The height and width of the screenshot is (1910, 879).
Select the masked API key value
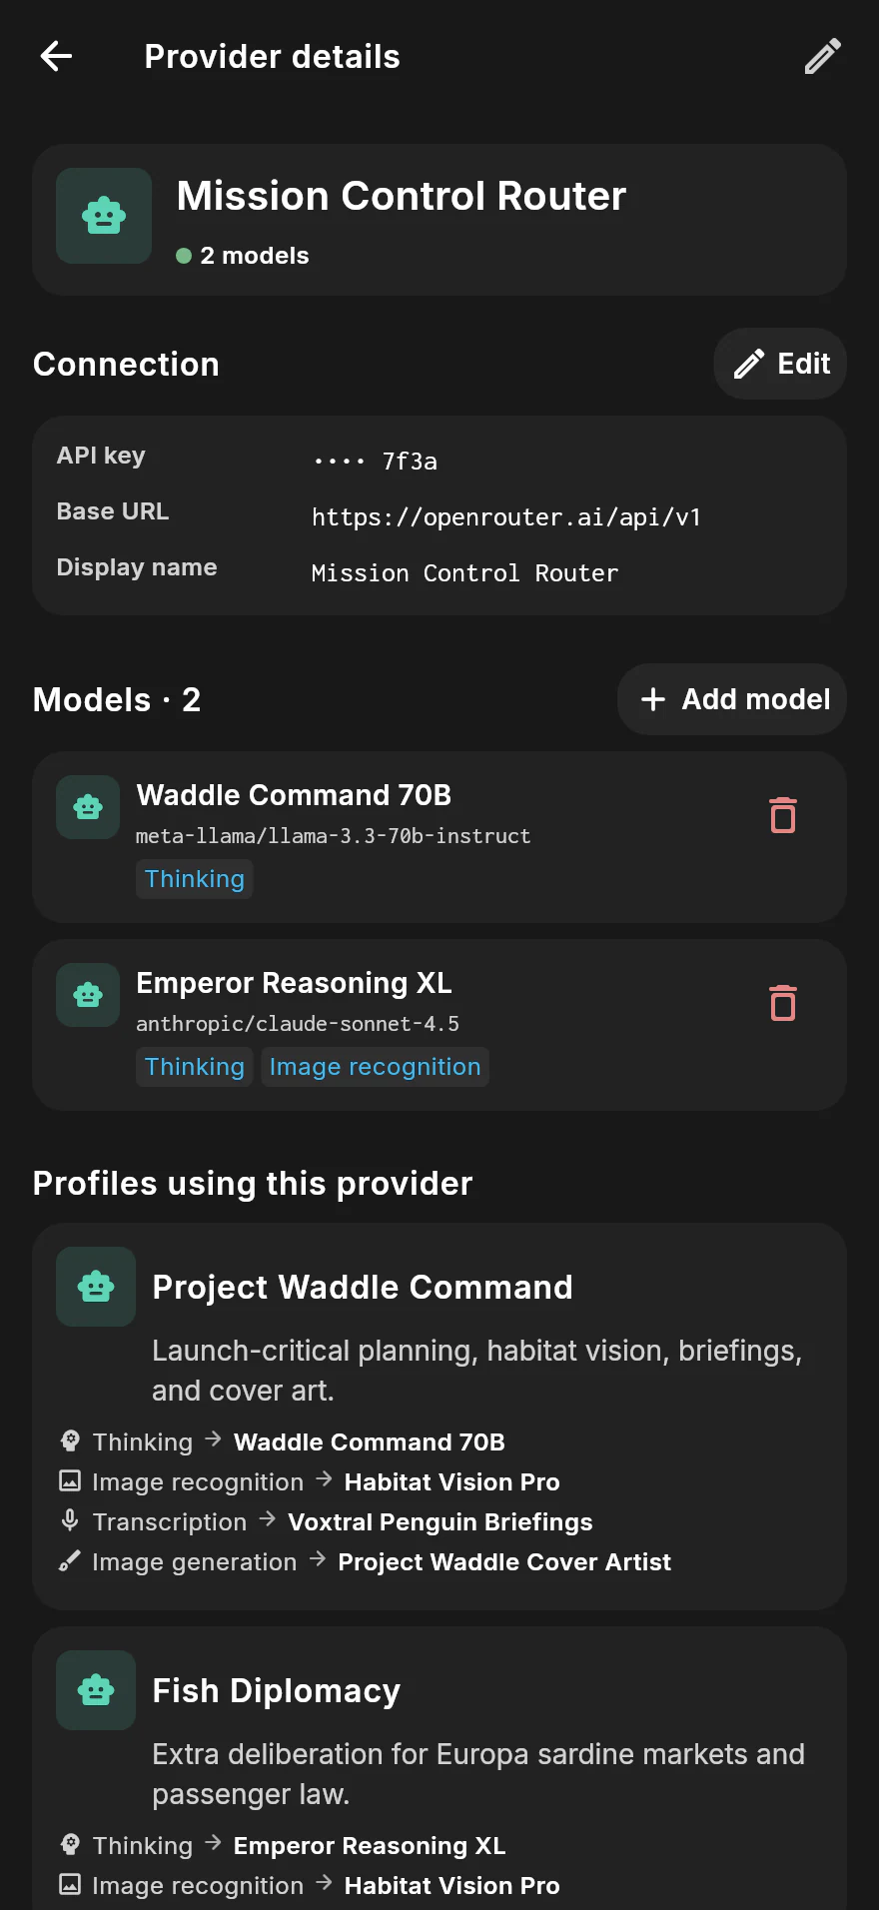375,462
